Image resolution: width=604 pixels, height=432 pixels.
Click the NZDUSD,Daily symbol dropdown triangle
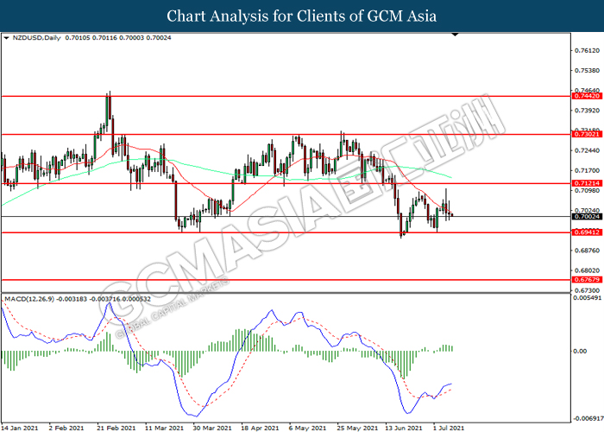coord(6,38)
